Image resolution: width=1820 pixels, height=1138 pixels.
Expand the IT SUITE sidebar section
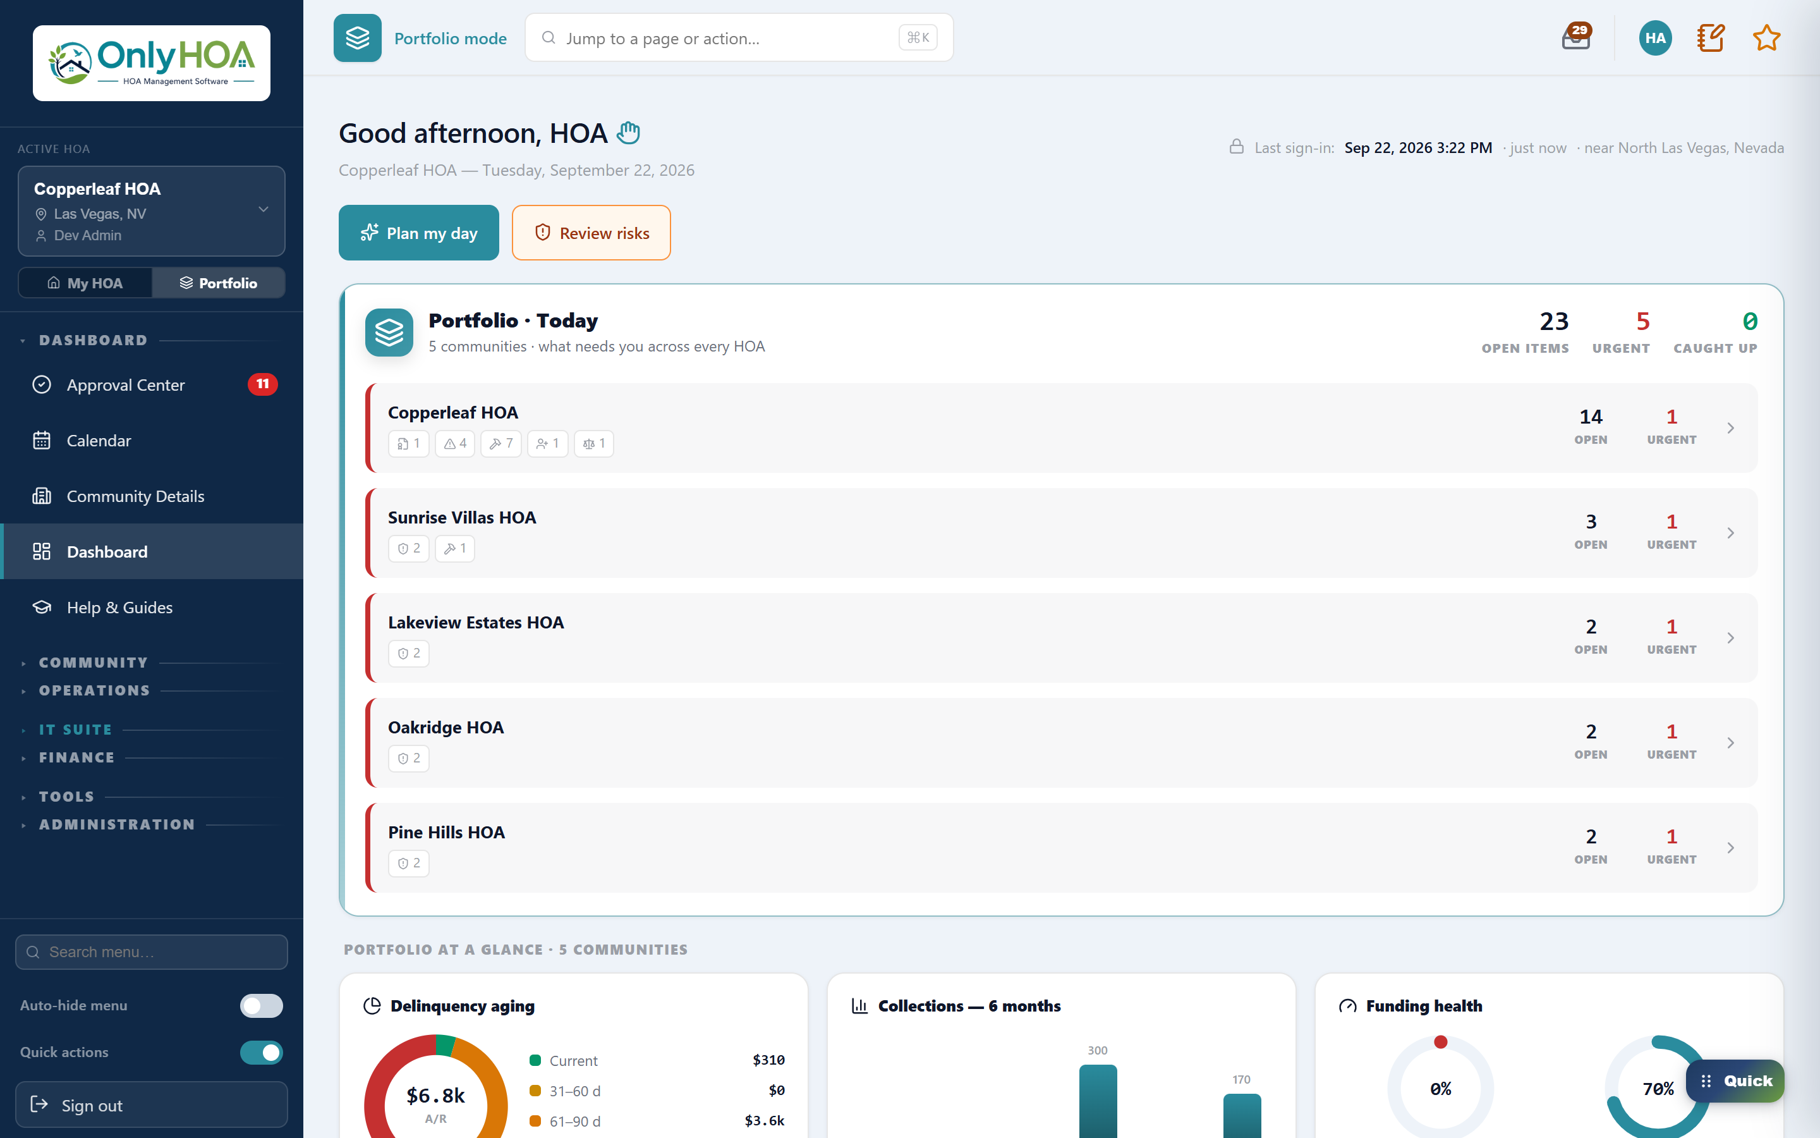(75, 730)
